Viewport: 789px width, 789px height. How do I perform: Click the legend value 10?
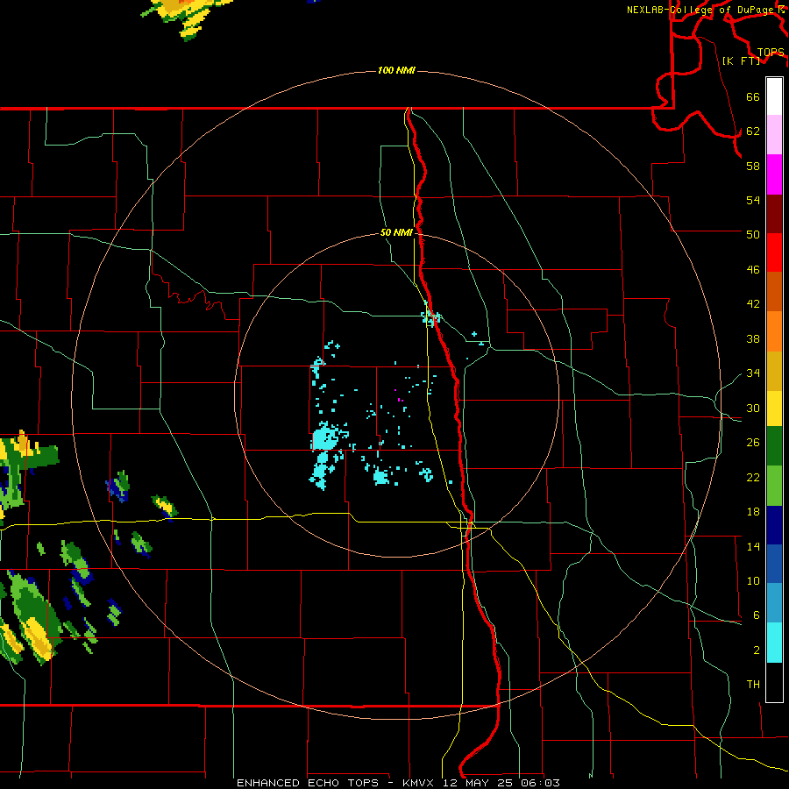753,581
